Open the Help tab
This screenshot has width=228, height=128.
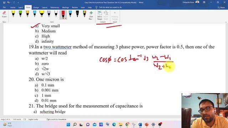click(90, 7)
